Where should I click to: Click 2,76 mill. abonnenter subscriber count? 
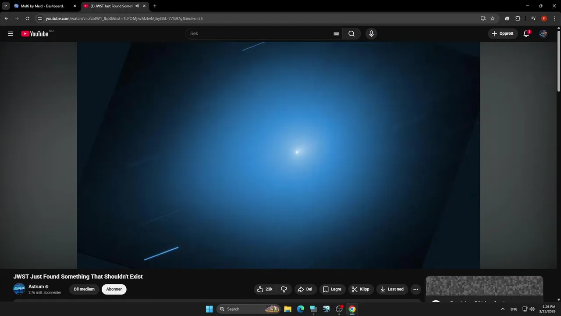(45, 293)
